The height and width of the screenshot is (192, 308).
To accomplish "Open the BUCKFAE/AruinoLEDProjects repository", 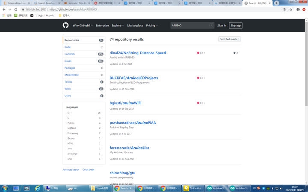I will pos(134,78).
